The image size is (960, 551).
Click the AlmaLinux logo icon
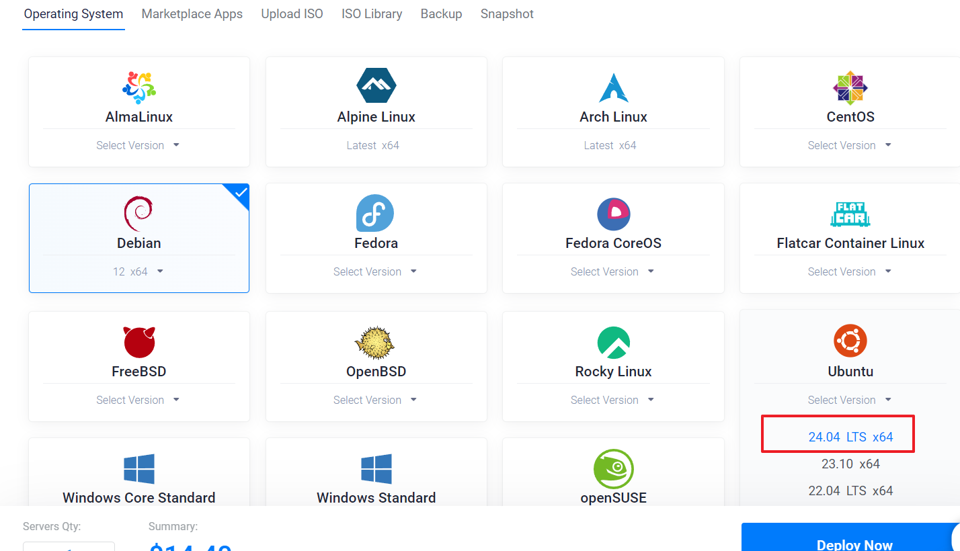click(x=139, y=87)
